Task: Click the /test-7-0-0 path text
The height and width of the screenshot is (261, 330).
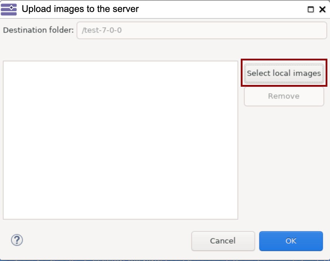Action: point(102,30)
